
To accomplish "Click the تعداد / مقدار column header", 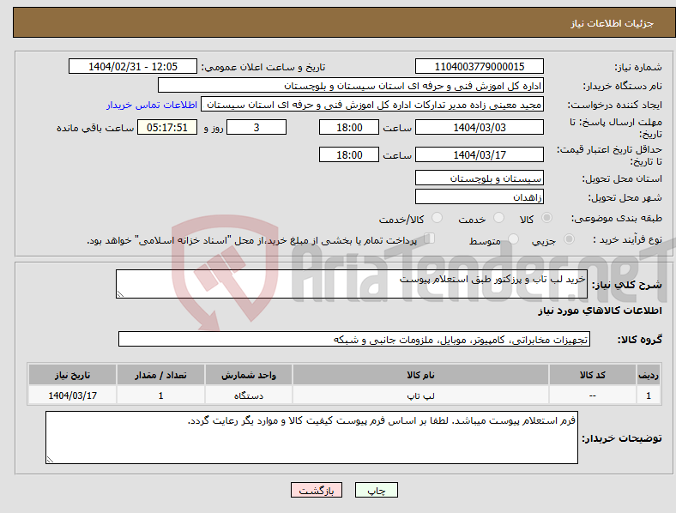I will click(160, 375).
